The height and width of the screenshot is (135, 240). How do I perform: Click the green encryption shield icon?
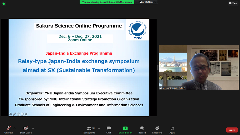[x=4, y=4]
